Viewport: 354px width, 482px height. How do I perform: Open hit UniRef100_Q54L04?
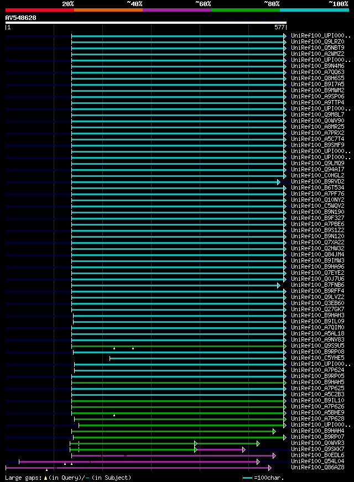(x=317, y=462)
